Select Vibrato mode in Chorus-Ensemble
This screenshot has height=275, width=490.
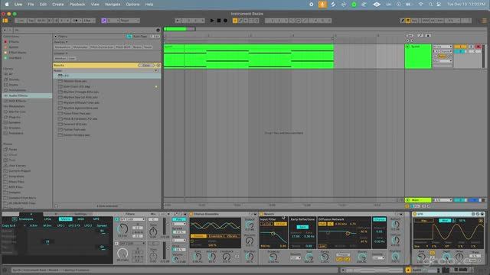click(x=232, y=236)
